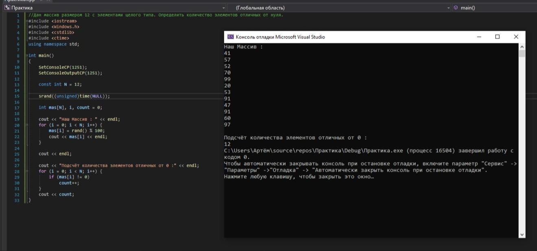Click line number 33 in the gutter
This screenshot has width=537, height=251.
[x=17, y=200]
